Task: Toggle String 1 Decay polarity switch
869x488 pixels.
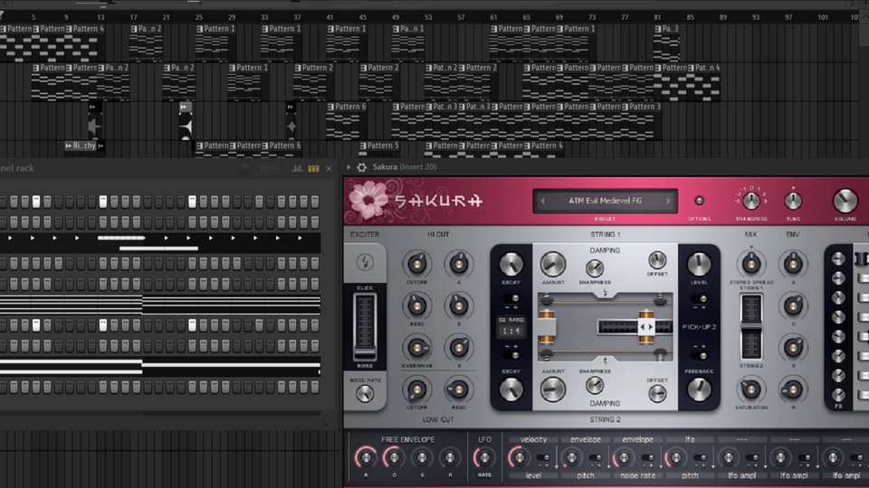Action: coord(511,299)
